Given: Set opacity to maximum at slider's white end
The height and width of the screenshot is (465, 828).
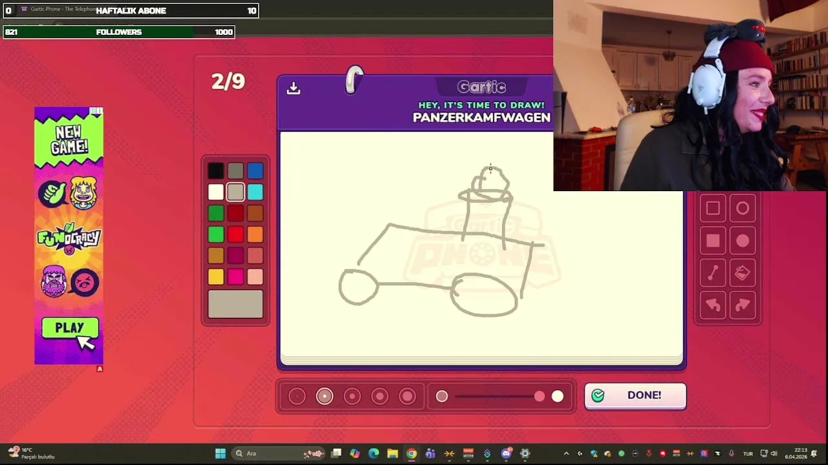Looking at the screenshot, I should point(558,397).
